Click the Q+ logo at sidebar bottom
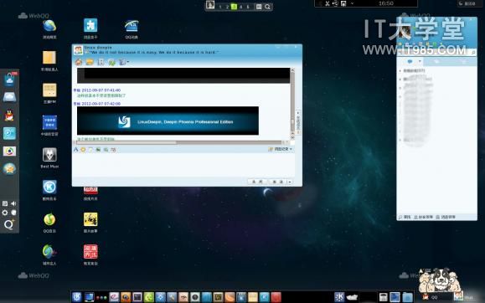The image size is (485, 303). coord(9,225)
